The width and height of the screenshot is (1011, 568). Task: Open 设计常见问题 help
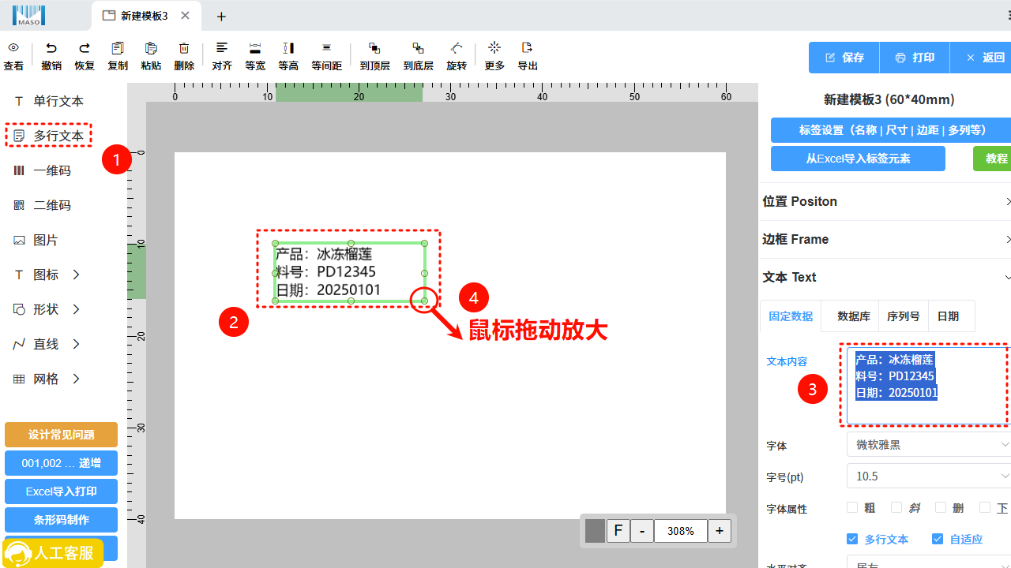tap(61, 435)
